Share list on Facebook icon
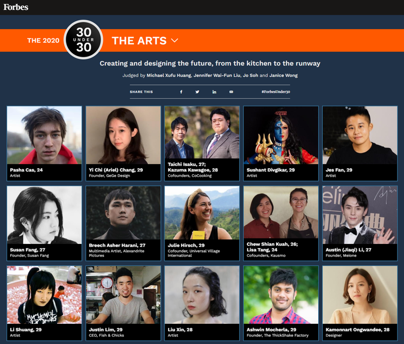Image resolution: width=404 pixels, height=344 pixels. tap(181, 92)
